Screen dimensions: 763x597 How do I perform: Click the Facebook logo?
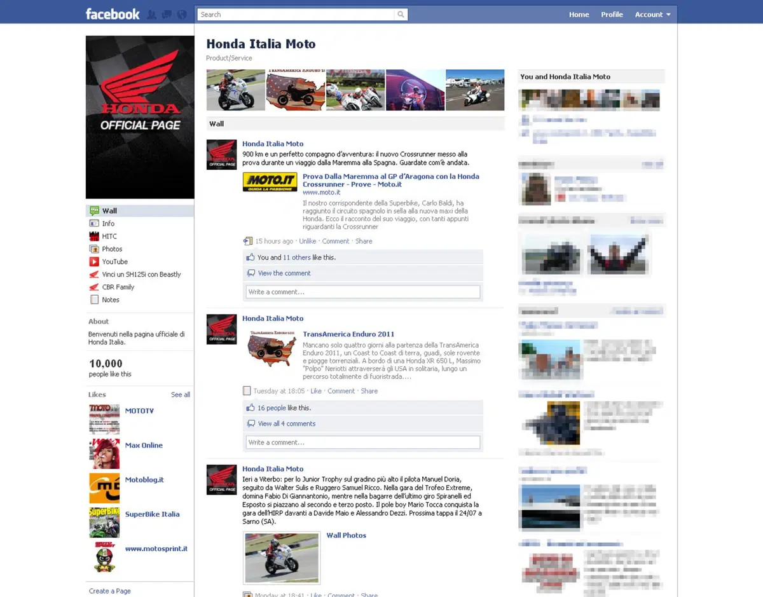click(x=113, y=14)
